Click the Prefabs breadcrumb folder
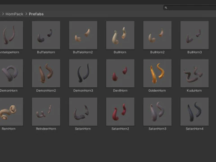 [36, 14]
